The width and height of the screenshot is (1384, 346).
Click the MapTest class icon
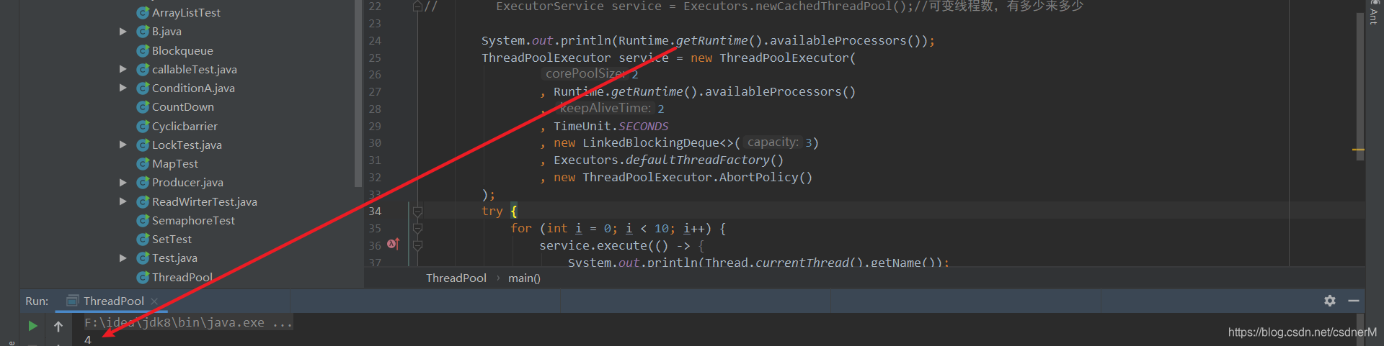pyautogui.click(x=143, y=163)
